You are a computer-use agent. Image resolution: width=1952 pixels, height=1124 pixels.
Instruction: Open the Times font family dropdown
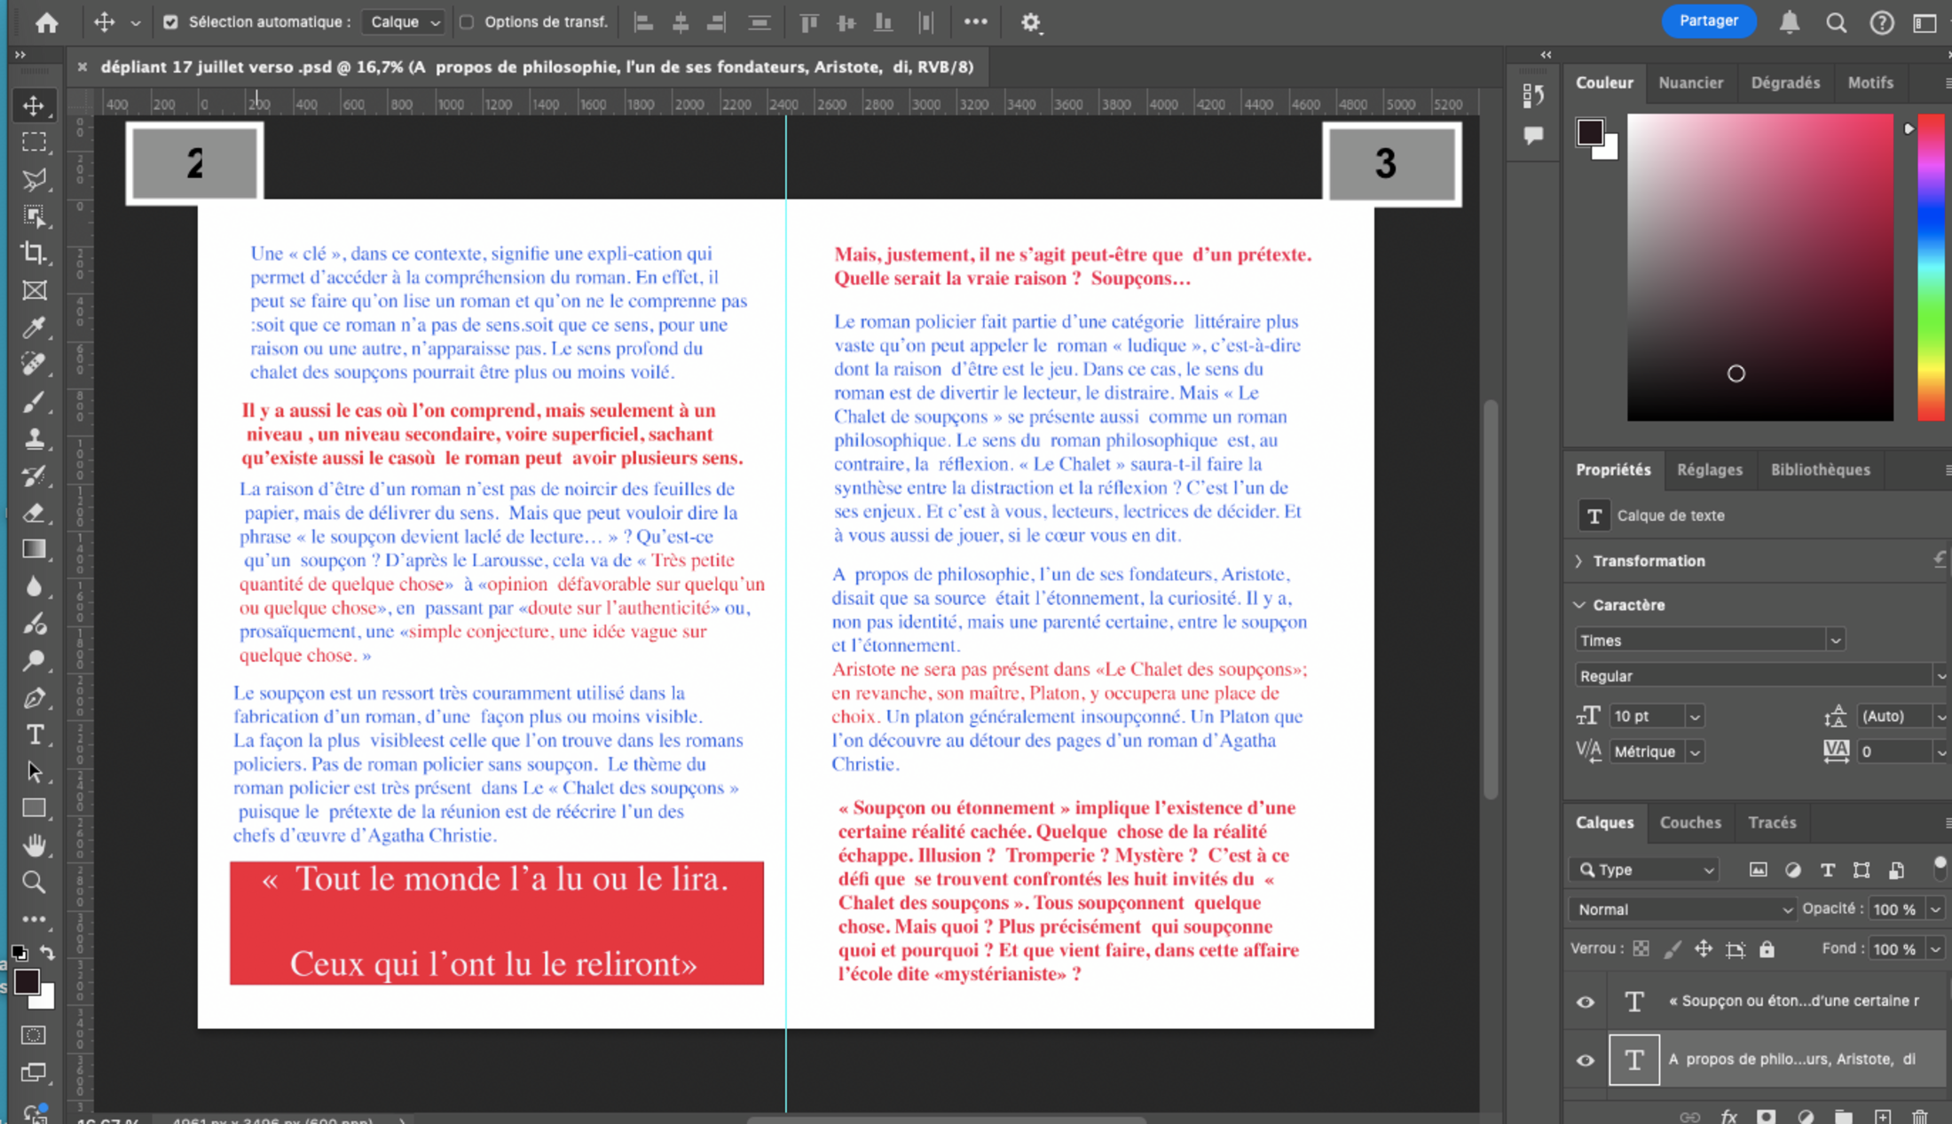tap(1835, 641)
